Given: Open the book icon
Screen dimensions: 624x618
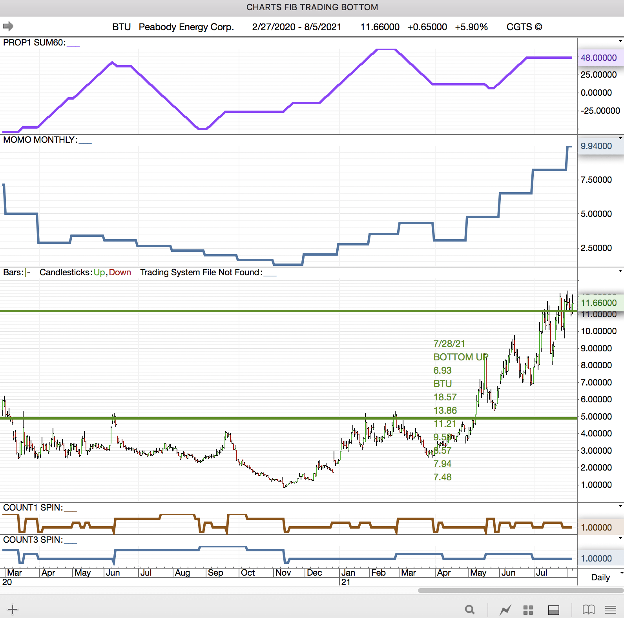Looking at the screenshot, I should pos(588,610).
